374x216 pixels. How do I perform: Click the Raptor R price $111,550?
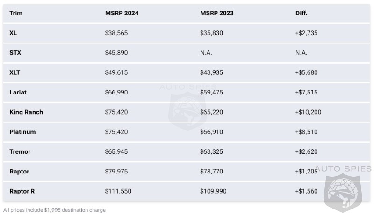[x=118, y=191]
